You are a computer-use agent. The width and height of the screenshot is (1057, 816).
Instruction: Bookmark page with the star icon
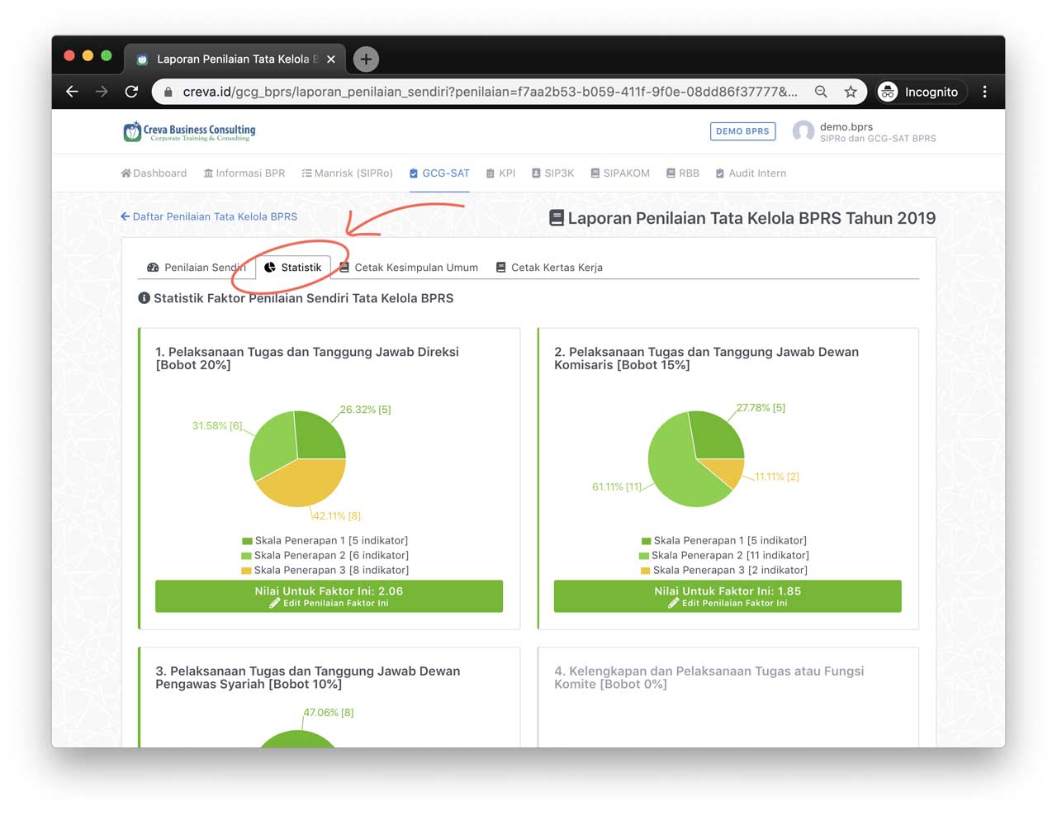pyautogui.click(x=851, y=92)
